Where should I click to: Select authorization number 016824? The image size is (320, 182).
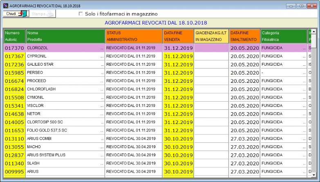click(x=14, y=89)
